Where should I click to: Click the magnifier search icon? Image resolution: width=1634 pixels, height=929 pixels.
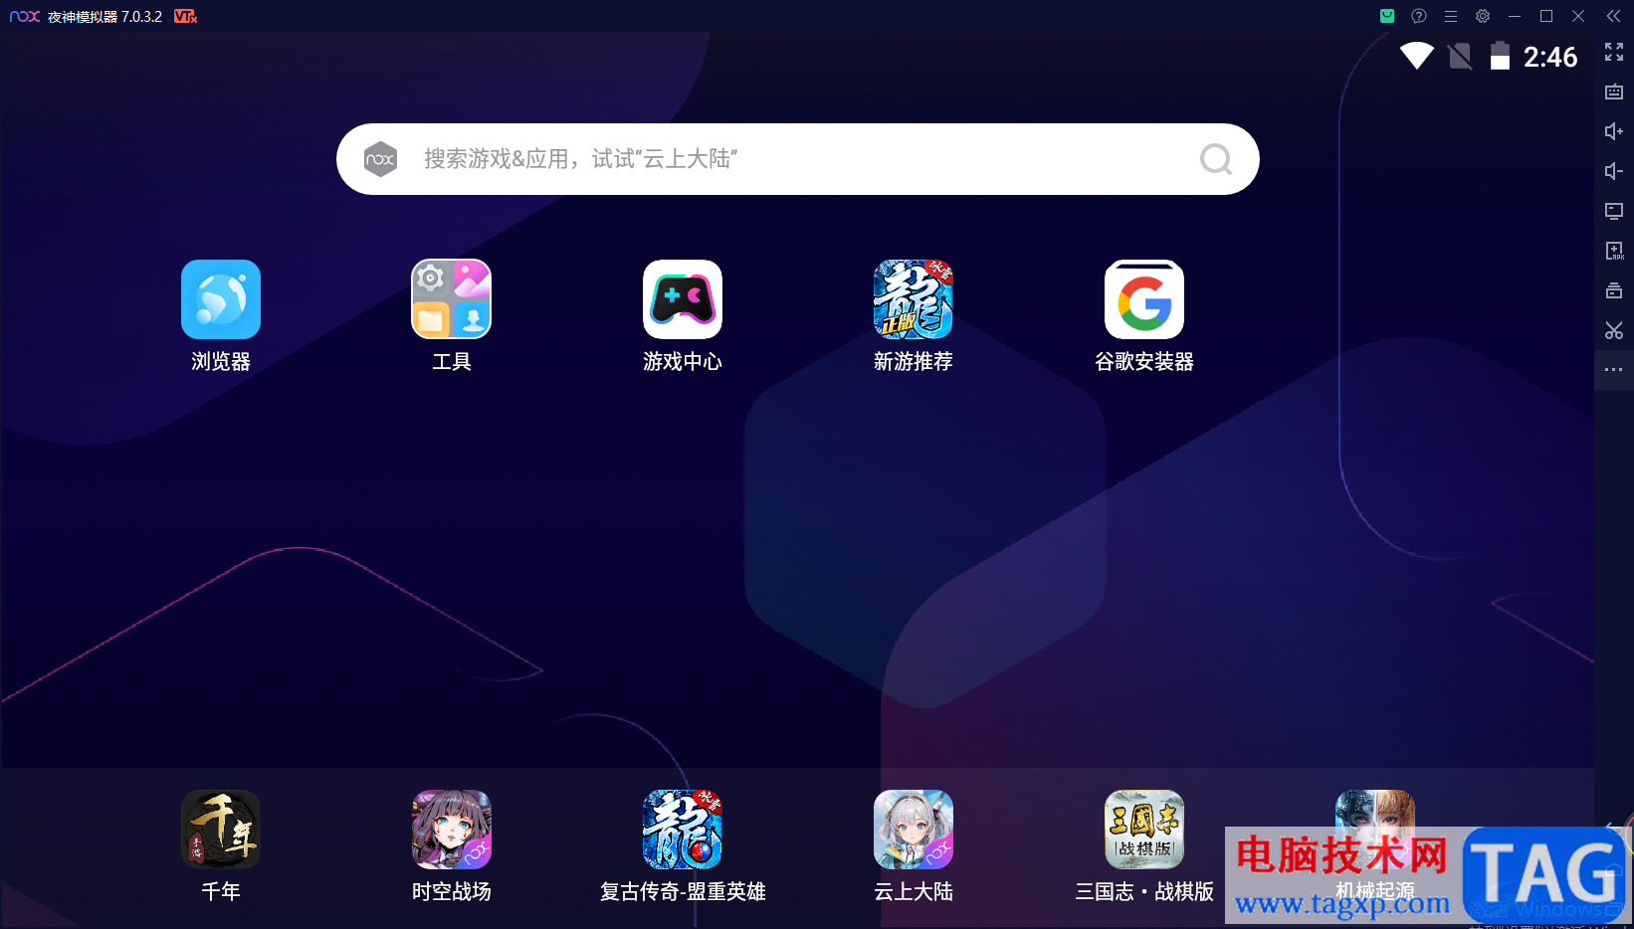(x=1216, y=159)
